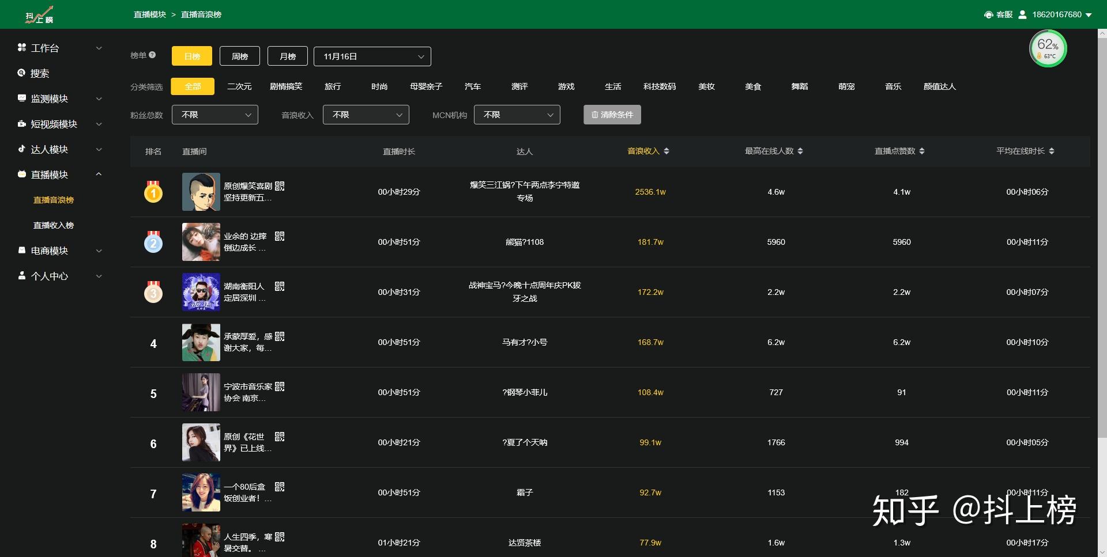The height and width of the screenshot is (557, 1107).
Task: Click the 短视频模块 camera icon
Action: tap(22, 123)
